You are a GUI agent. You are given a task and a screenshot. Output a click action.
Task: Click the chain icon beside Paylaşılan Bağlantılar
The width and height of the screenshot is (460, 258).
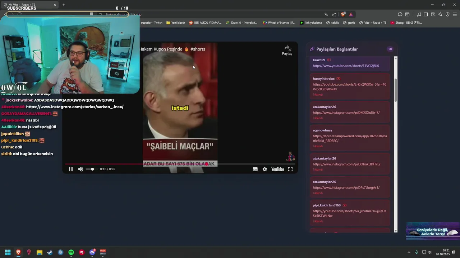pyautogui.click(x=312, y=49)
